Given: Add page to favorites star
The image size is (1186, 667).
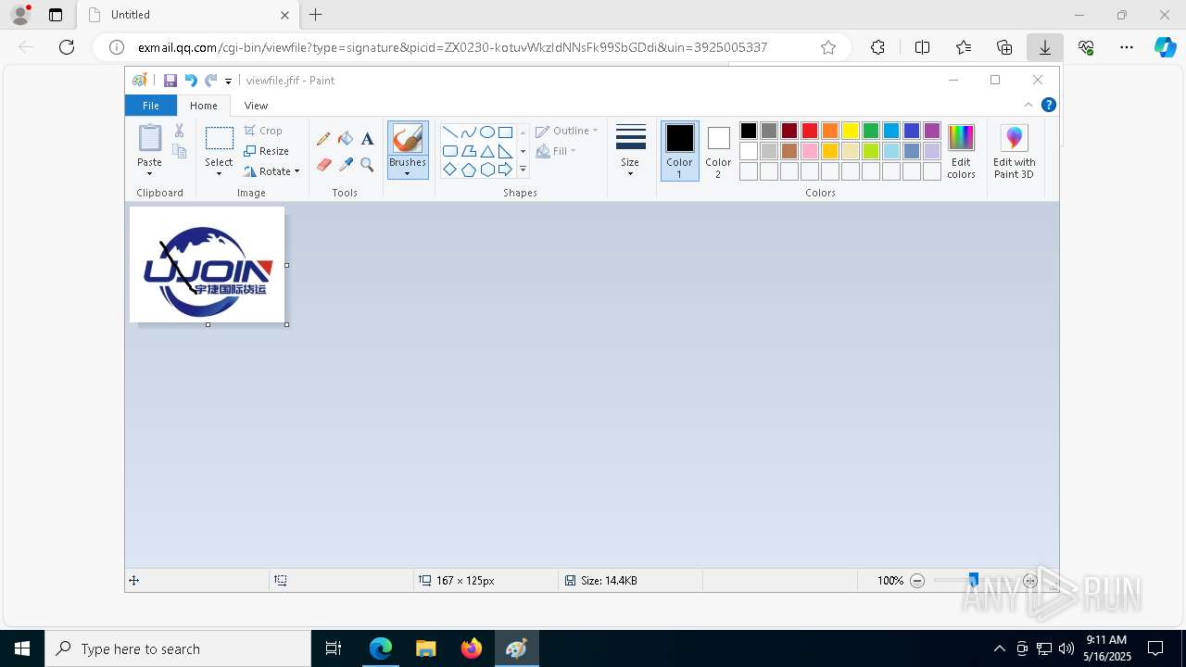Looking at the screenshot, I should [x=828, y=47].
